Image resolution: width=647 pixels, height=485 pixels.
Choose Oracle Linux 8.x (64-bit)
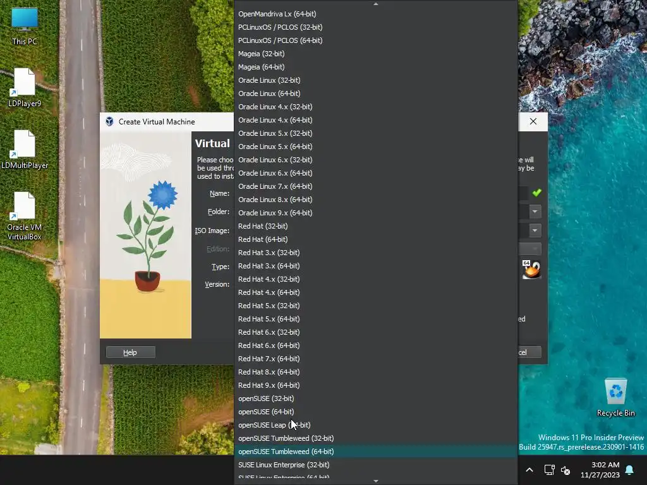[x=375, y=199]
